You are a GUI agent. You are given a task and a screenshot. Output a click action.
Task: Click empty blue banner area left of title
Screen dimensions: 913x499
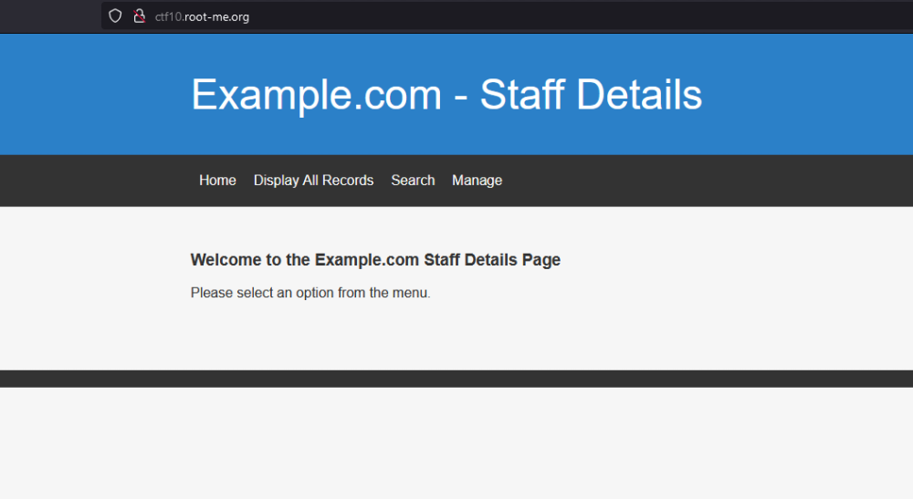tap(91, 95)
